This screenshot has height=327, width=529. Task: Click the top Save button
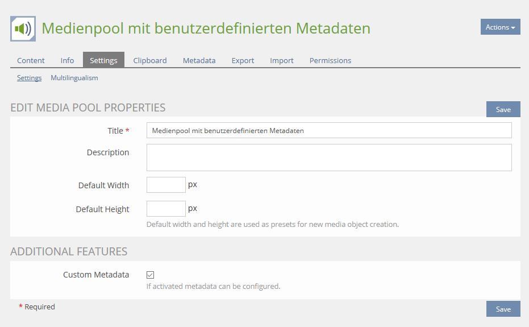503,109
